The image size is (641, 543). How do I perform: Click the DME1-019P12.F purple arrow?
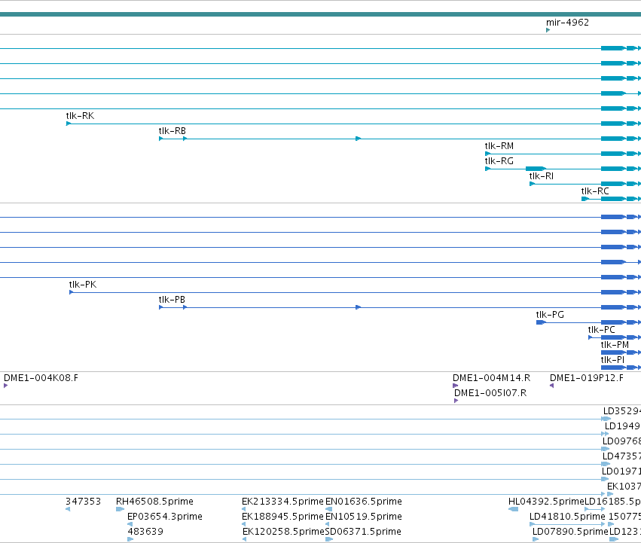click(x=552, y=386)
